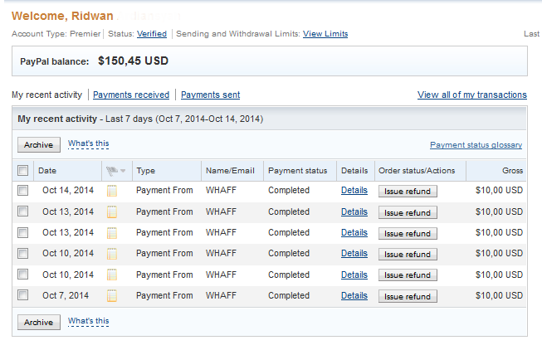Click the note icon in Oct 14 row
This screenshot has height=350, width=542.
click(112, 191)
